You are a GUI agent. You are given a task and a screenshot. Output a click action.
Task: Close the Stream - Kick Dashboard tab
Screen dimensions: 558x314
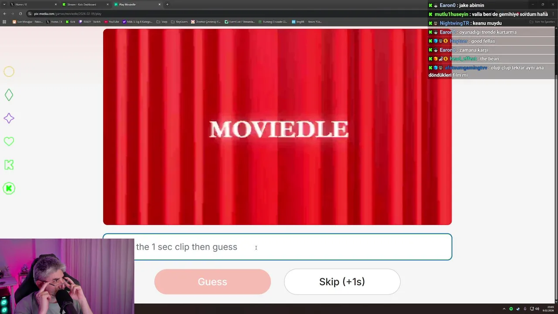(108, 4)
